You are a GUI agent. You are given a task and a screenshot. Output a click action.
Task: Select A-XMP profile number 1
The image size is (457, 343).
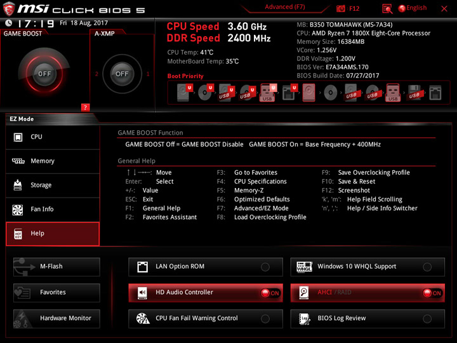pos(148,74)
